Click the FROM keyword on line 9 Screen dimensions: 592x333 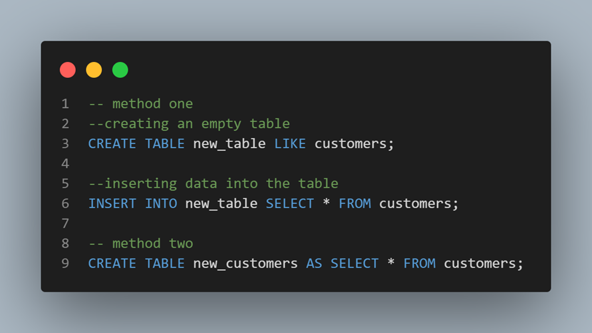(x=419, y=264)
